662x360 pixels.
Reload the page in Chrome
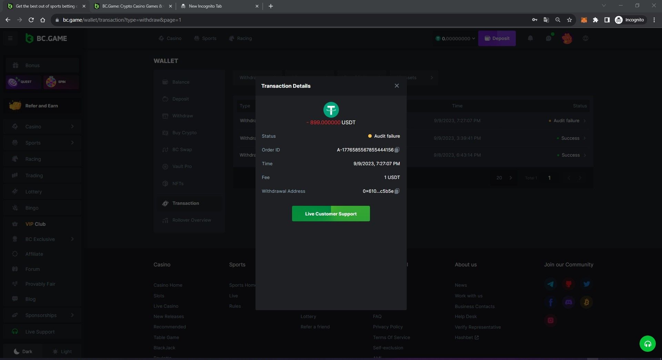pos(31,20)
